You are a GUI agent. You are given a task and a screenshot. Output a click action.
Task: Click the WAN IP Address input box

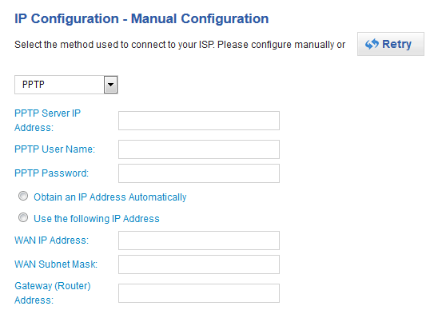(x=198, y=240)
